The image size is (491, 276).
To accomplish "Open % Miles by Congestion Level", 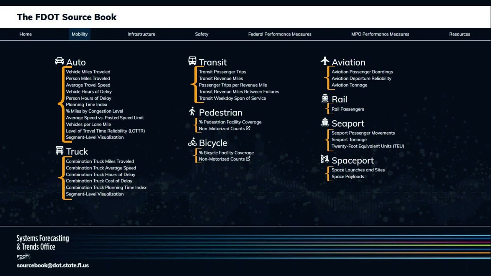I will point(94,111).
